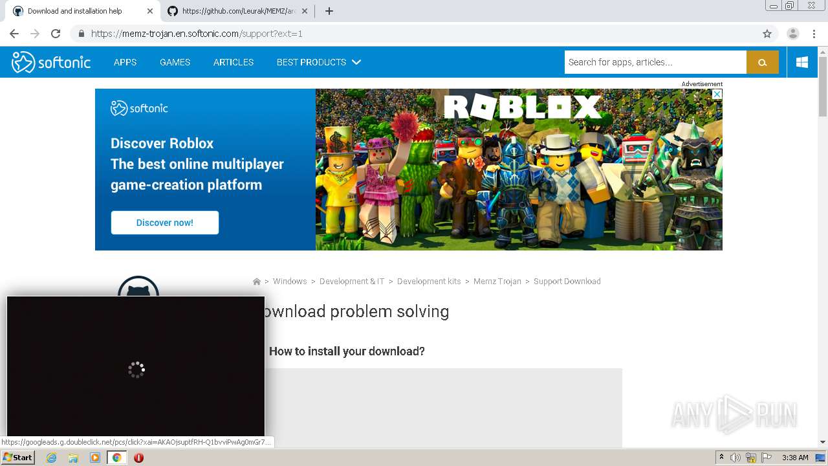Open the Chrome three-dot menu
This screenshot has height=466, width=828.
[814, 34]
